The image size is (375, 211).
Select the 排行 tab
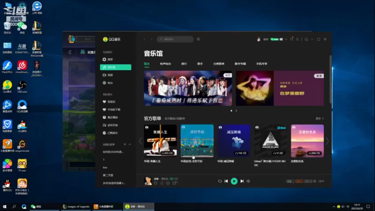184,64
